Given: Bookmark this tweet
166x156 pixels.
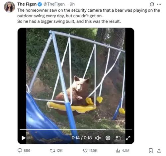Looking at the screenshot, I should tap(151, 151).
